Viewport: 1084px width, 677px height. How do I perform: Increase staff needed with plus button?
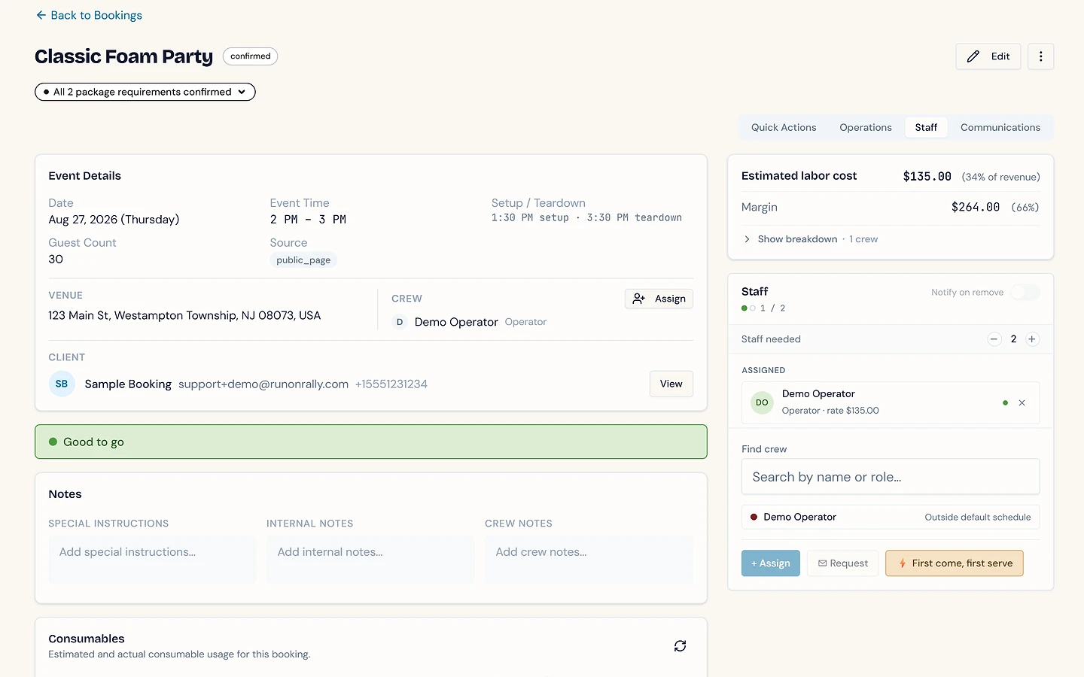pyautogui.click(x=1032, y=339)
